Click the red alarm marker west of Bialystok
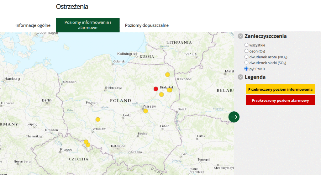 click(x=156, y=89)
